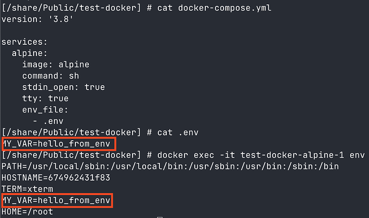Click the HOME=/root line

coord(26,212)
